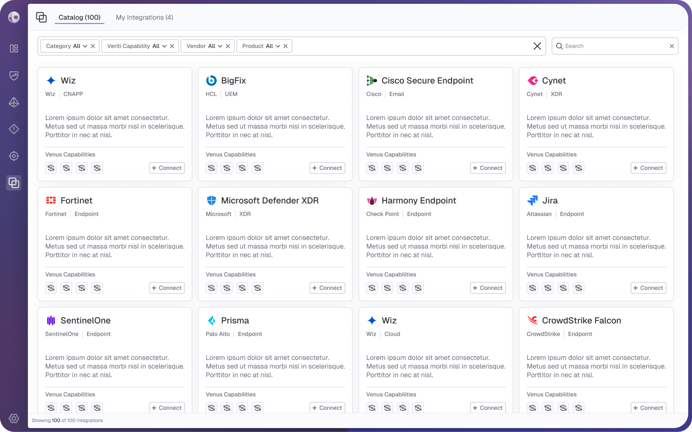Select the pyramid sidebar icon
692x432 pixels.
pos(14,102)
